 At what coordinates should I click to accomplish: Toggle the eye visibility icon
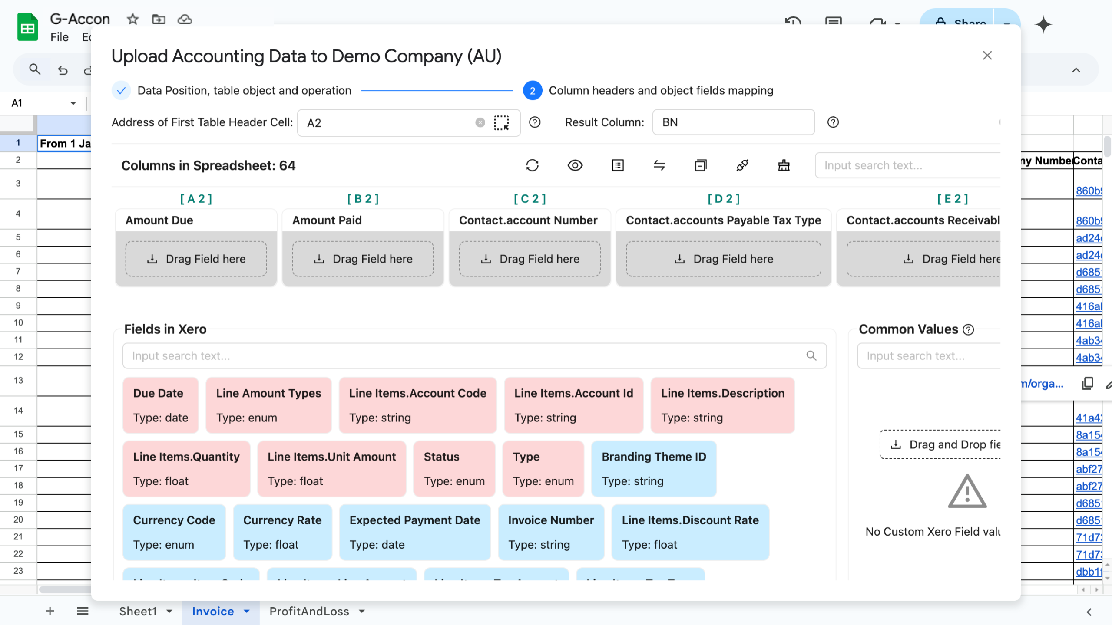click(x=575, y=165)
